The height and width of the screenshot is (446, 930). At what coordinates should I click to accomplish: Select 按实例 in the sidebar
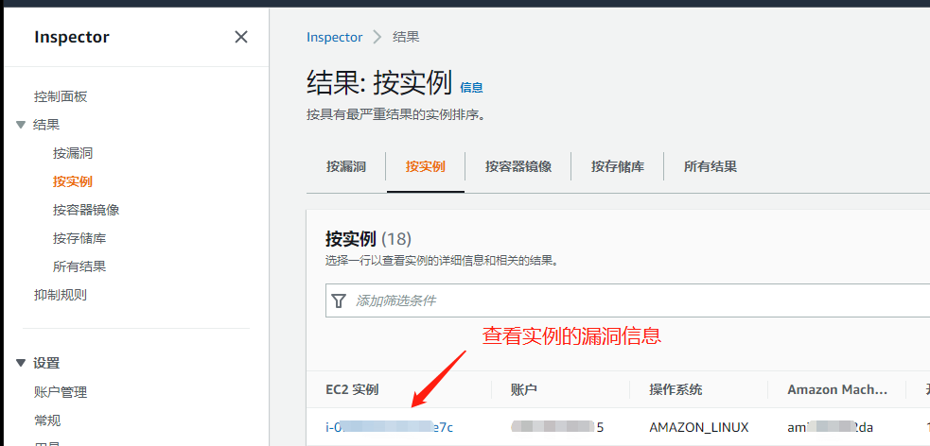click(x=72, y=181)
